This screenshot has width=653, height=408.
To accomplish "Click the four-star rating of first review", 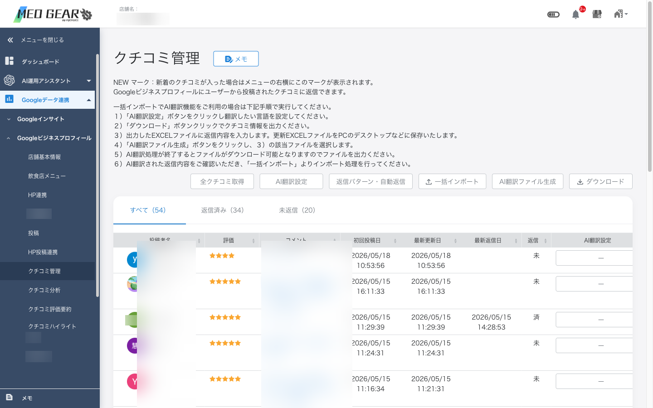I will [x=222, y=256].
